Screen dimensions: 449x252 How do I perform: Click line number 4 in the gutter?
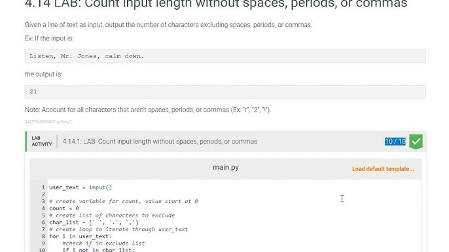point(43,208)
